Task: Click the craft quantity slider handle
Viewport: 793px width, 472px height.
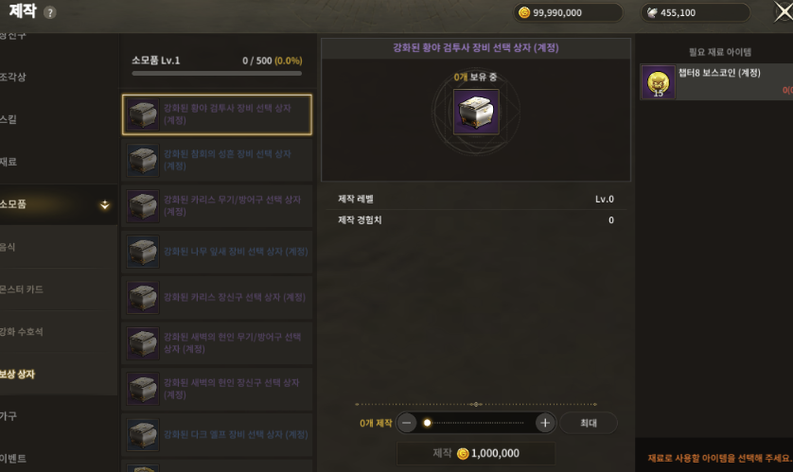Action: click(x=428, y=423)
